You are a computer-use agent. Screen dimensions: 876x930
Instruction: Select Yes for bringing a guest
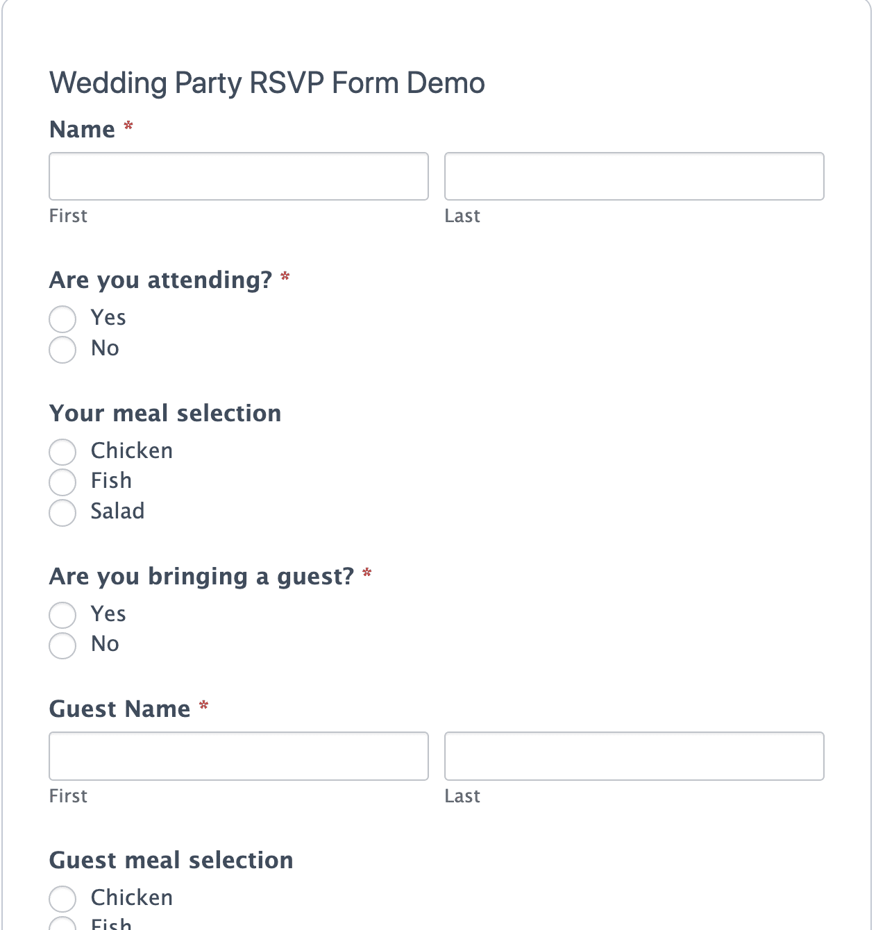[62, 615]
